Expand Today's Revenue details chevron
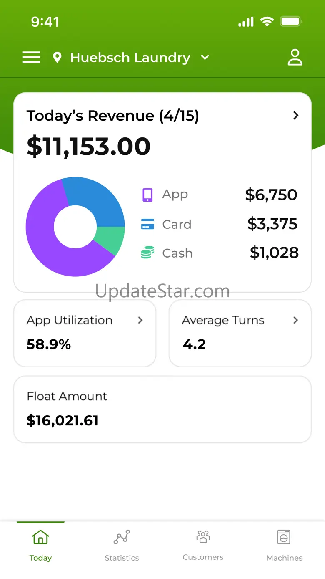 click(296, 116)
